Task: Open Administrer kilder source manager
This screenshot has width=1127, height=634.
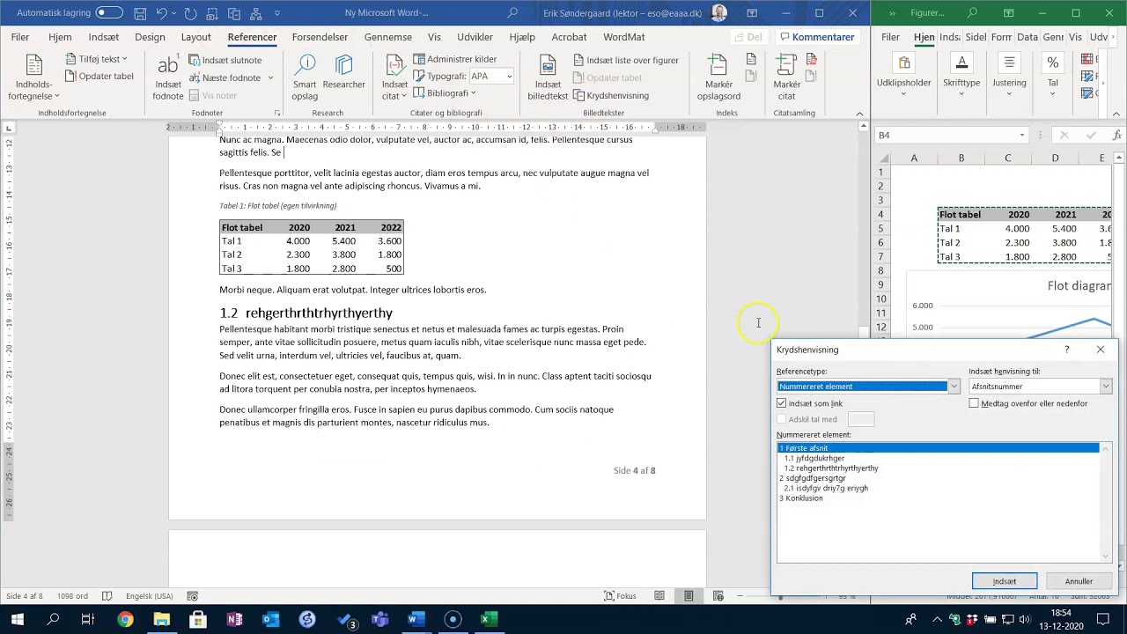Action: click(455, 59)
